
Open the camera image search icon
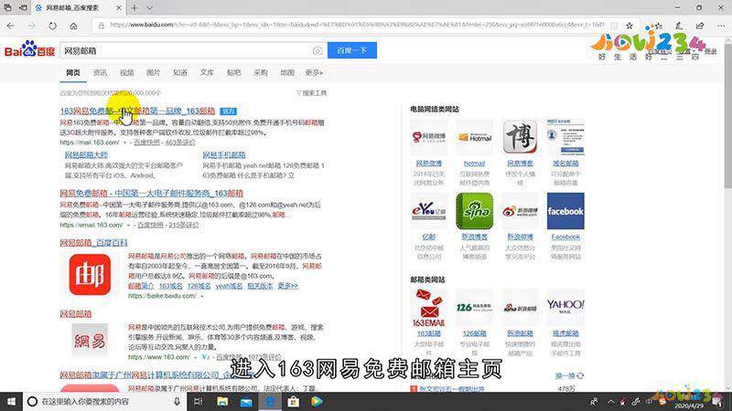click(318, 51)
